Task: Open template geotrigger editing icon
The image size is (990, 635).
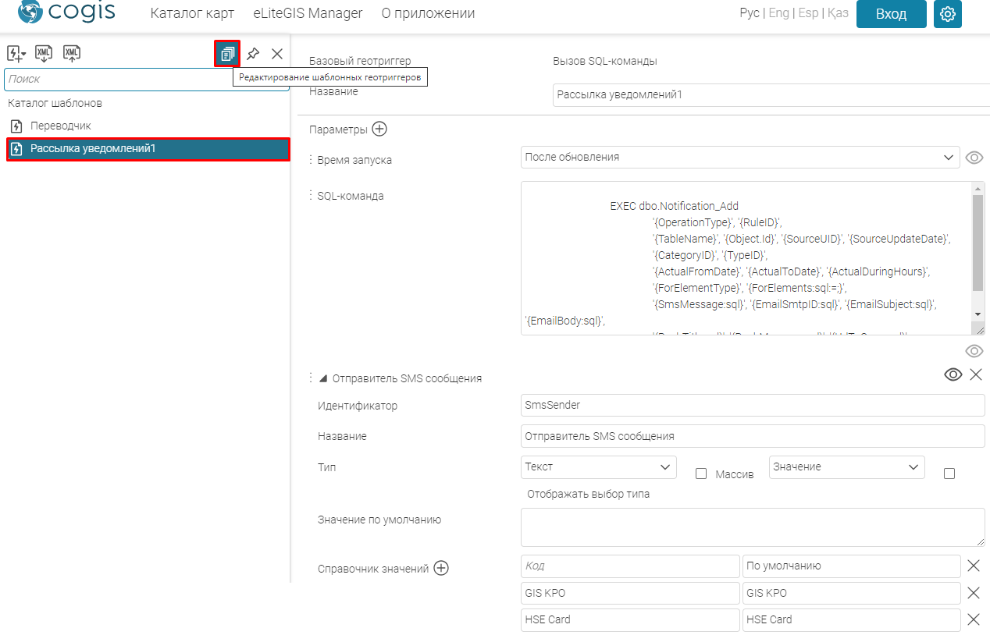Action: click(227, 54)
